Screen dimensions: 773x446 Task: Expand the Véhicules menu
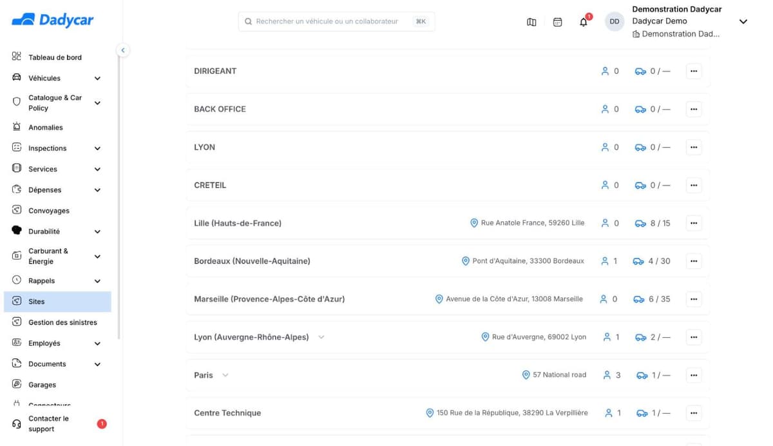97,78
